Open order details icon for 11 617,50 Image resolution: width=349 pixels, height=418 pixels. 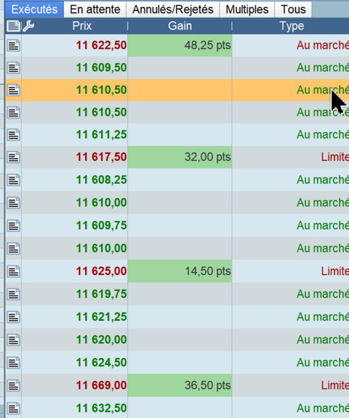(x=13, y=157)
